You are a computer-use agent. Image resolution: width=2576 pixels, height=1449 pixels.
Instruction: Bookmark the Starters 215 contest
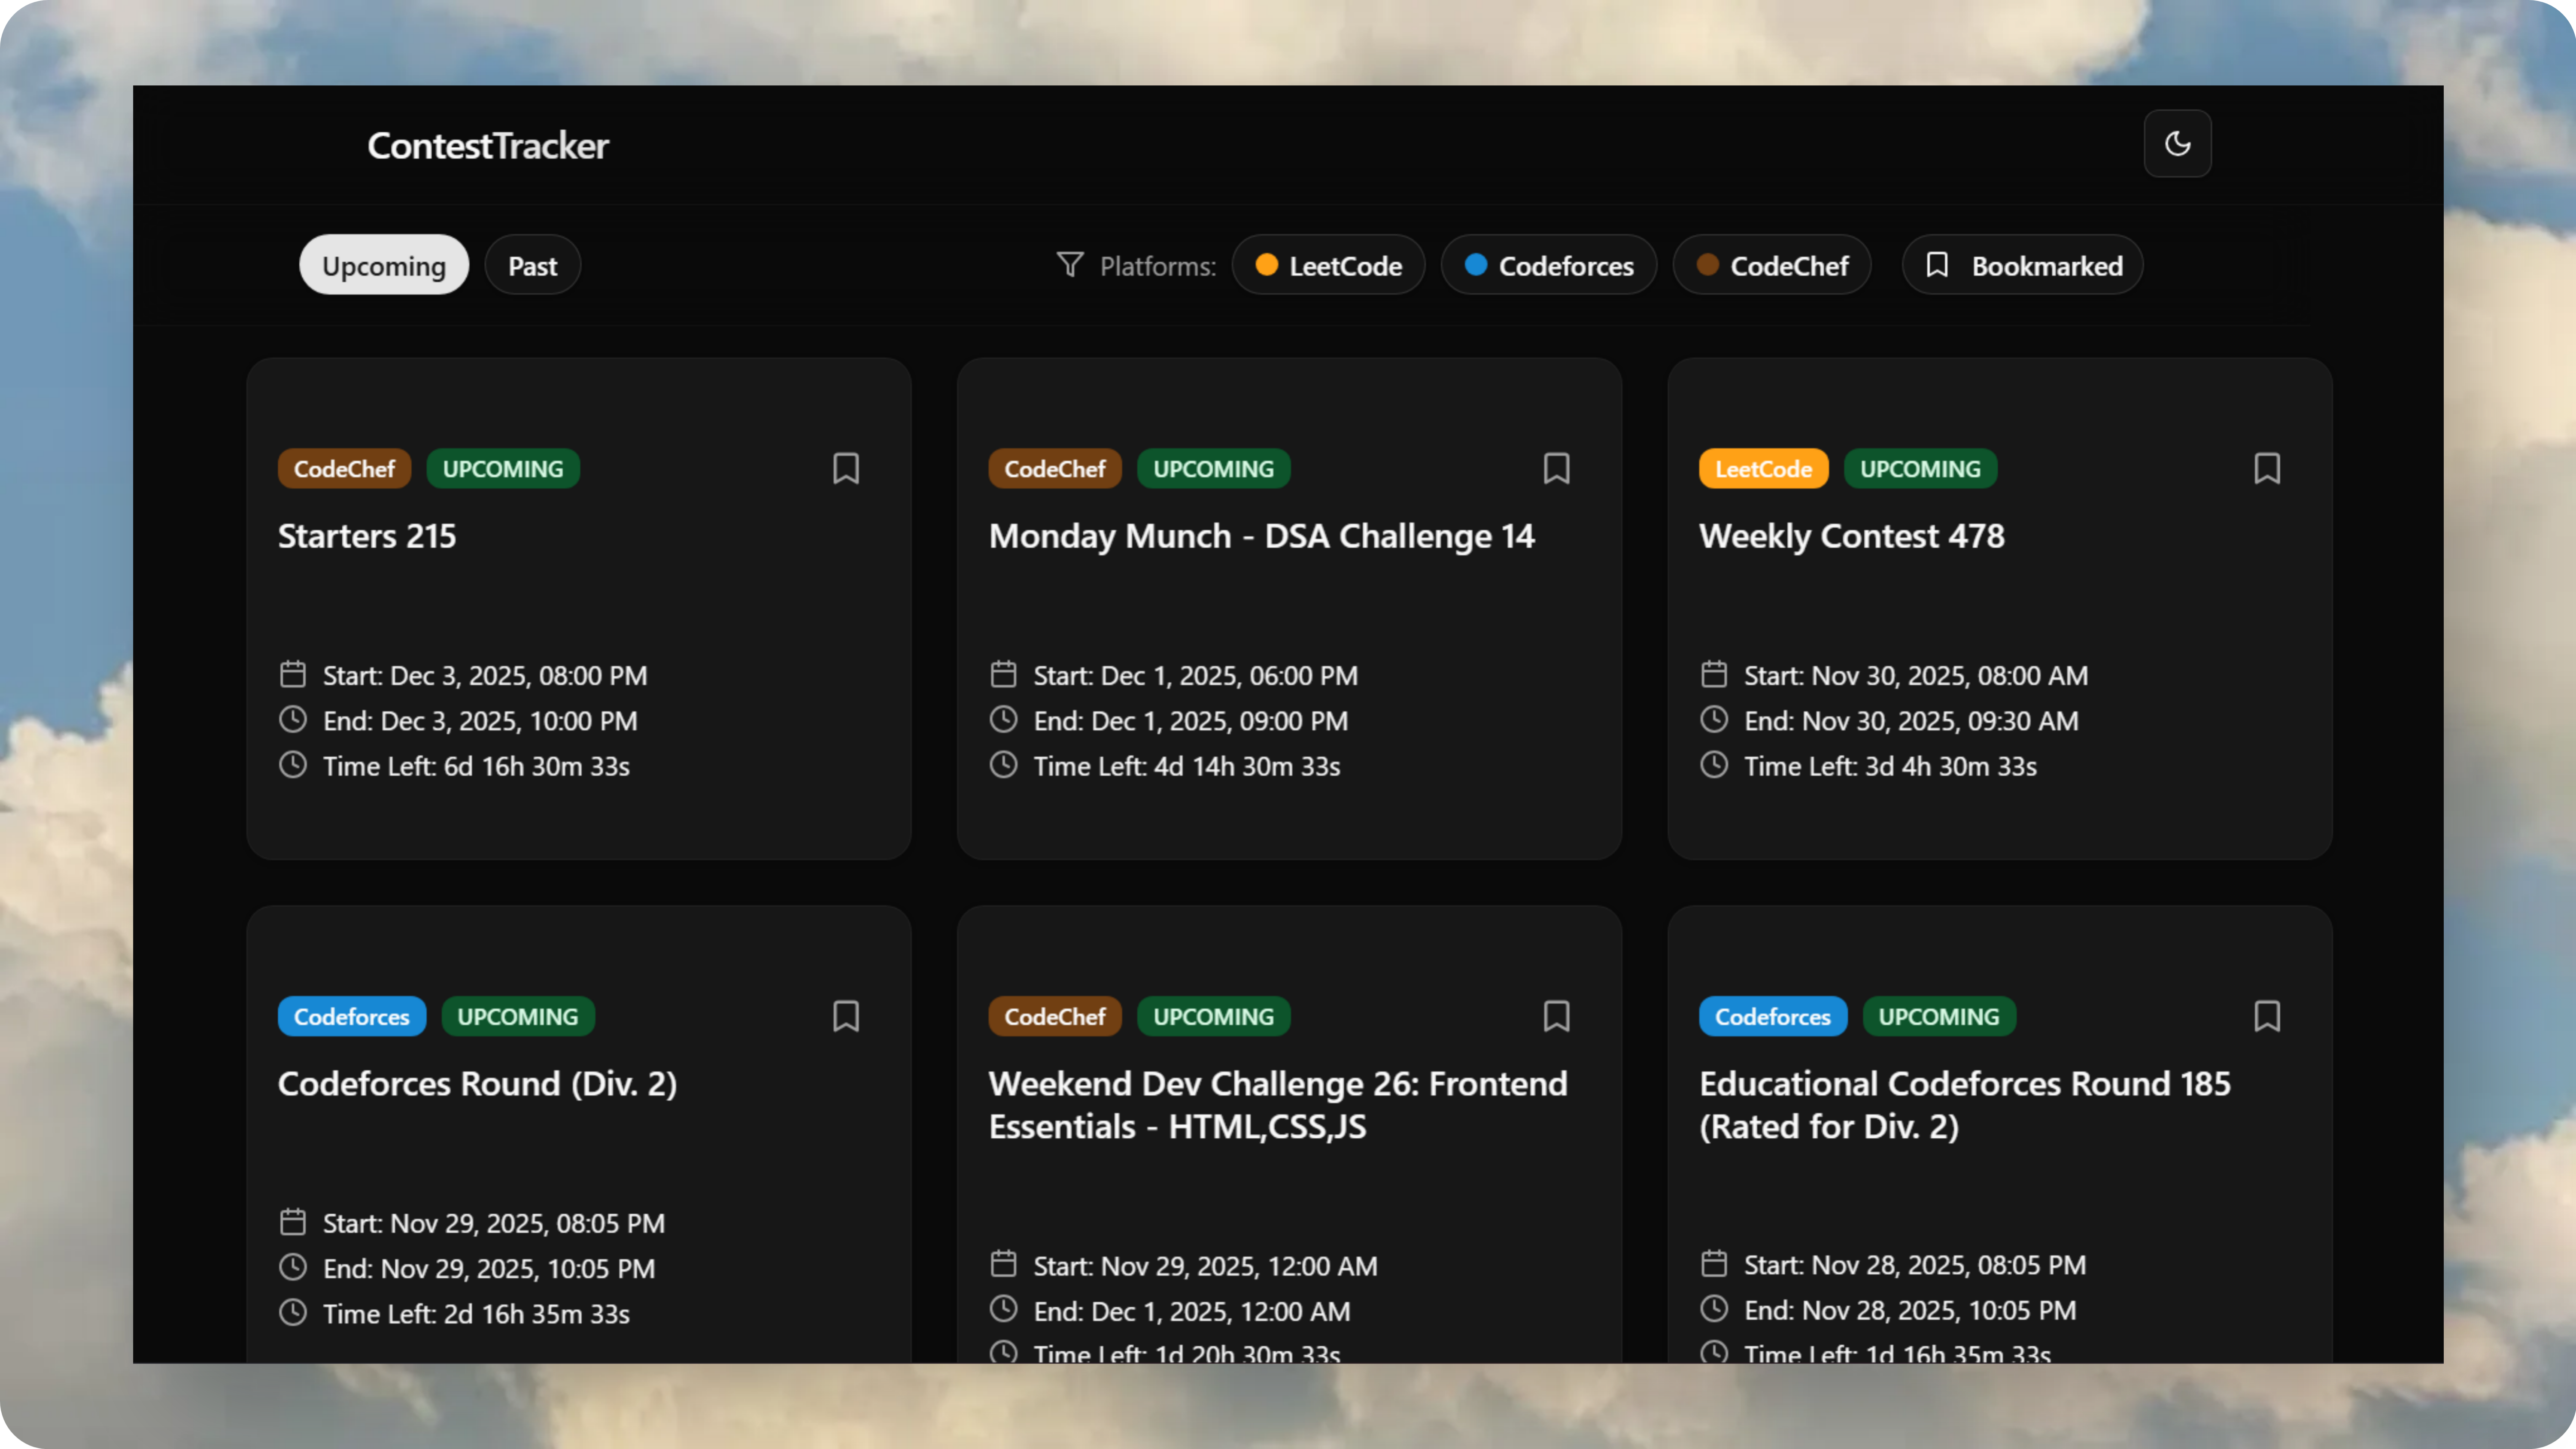(846, 468)
